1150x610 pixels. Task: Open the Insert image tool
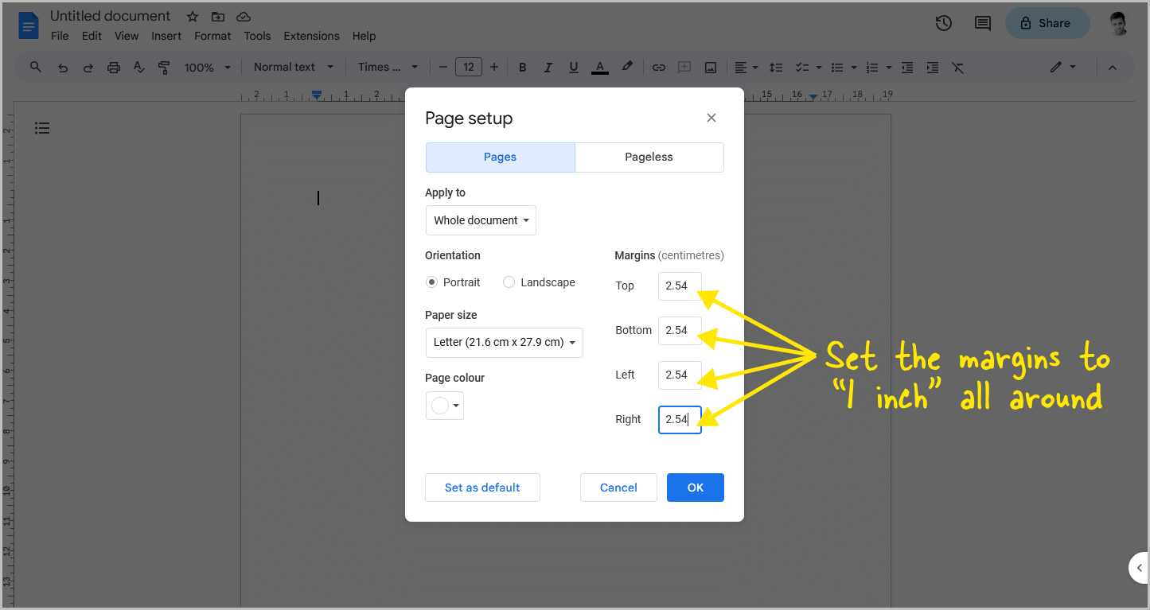coord(710,67)
